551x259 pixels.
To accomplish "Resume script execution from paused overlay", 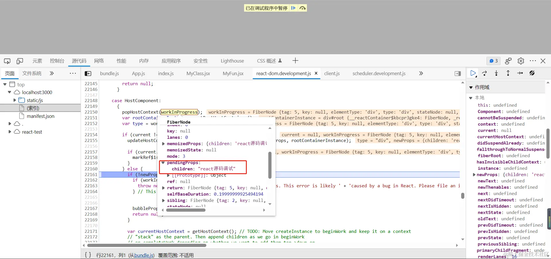I will click(293, 8).
